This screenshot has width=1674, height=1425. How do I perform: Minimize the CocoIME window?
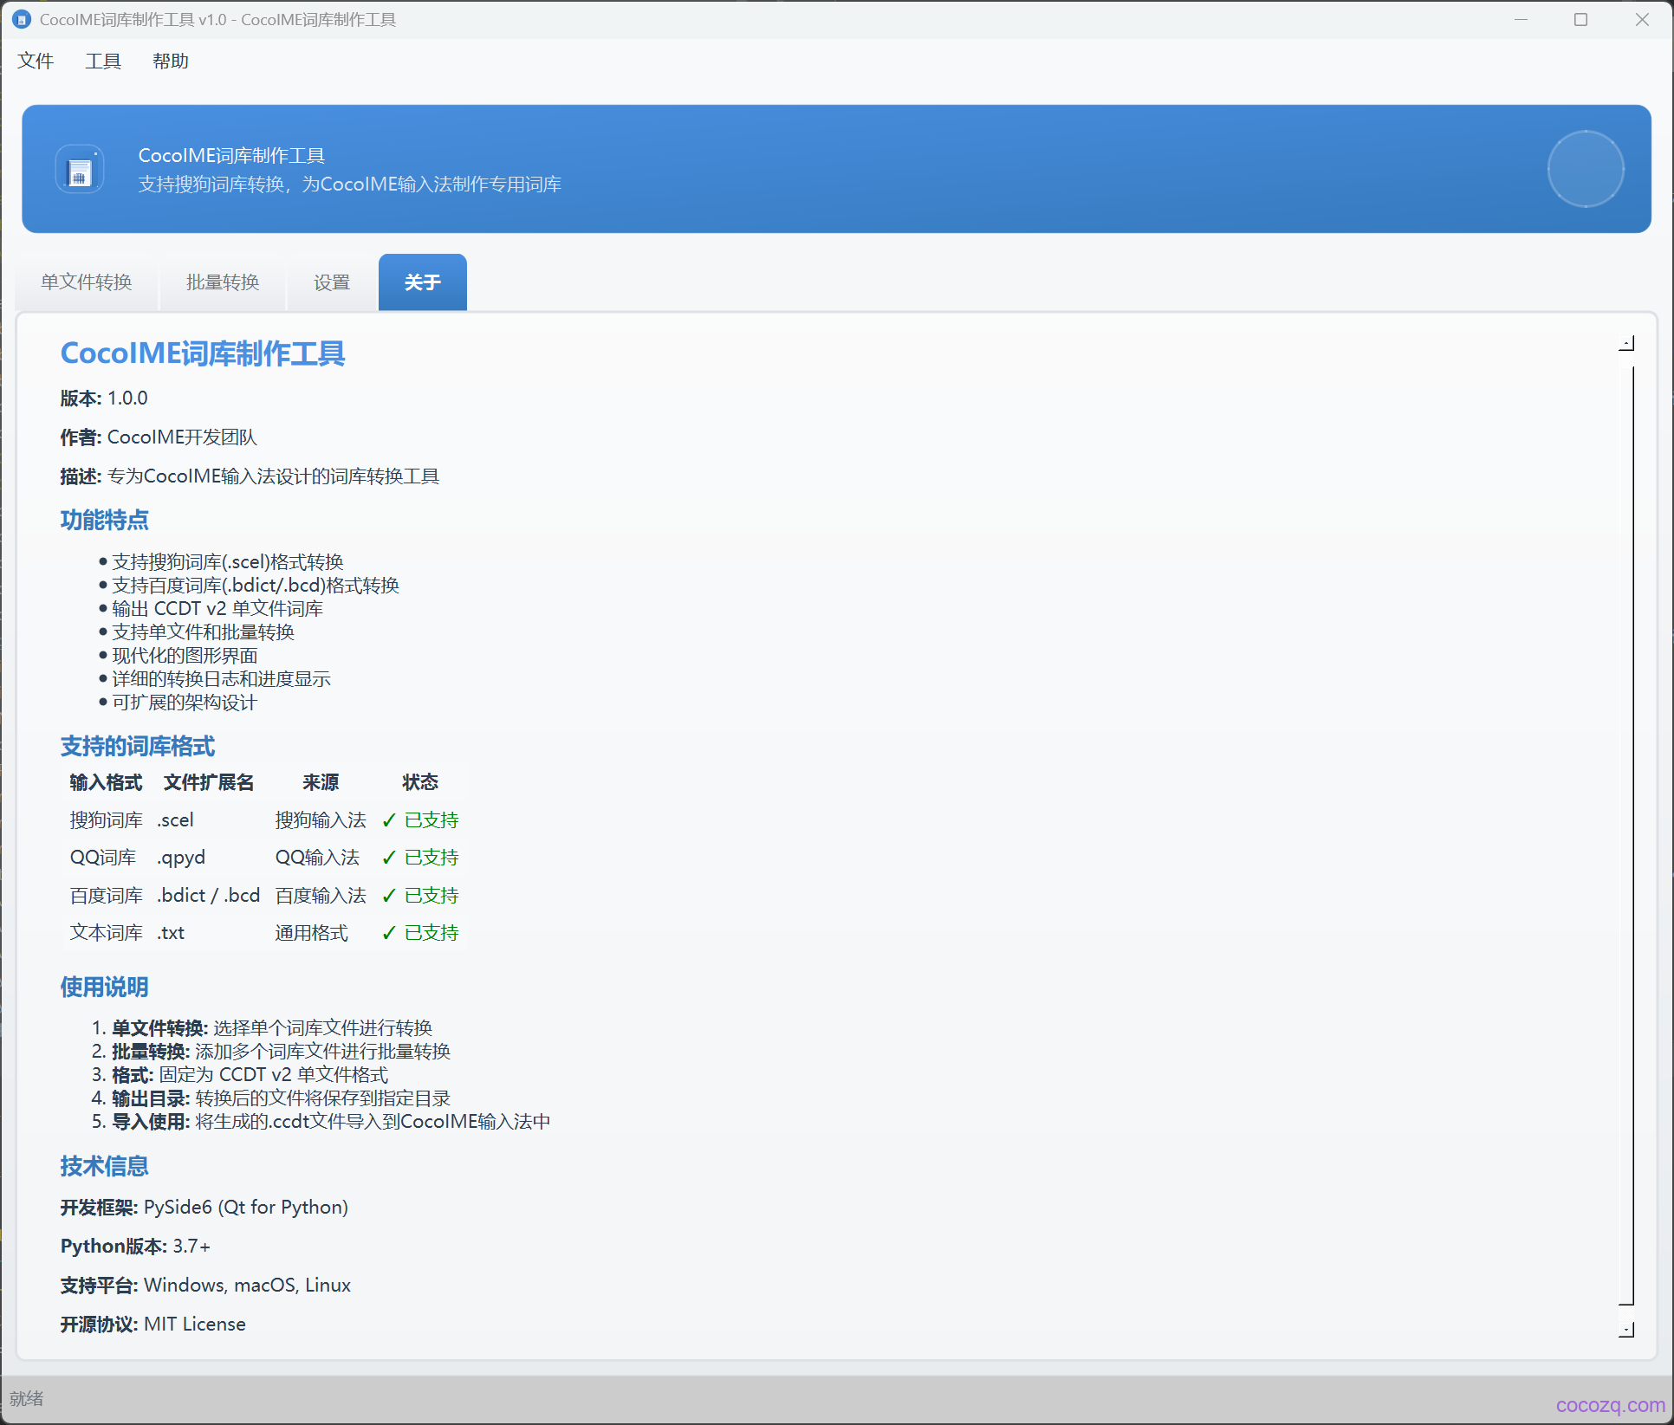tap(1520, 19)
